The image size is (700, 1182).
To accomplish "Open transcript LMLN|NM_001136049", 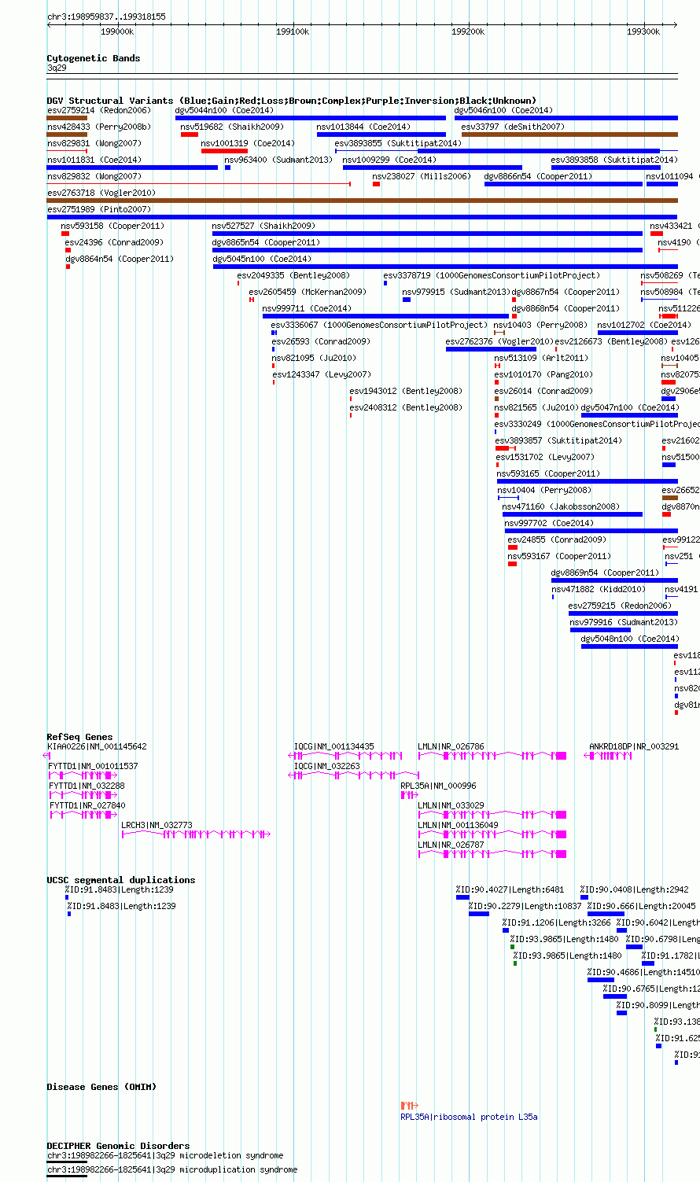I will pyautogui.click(x=459, y=825).
